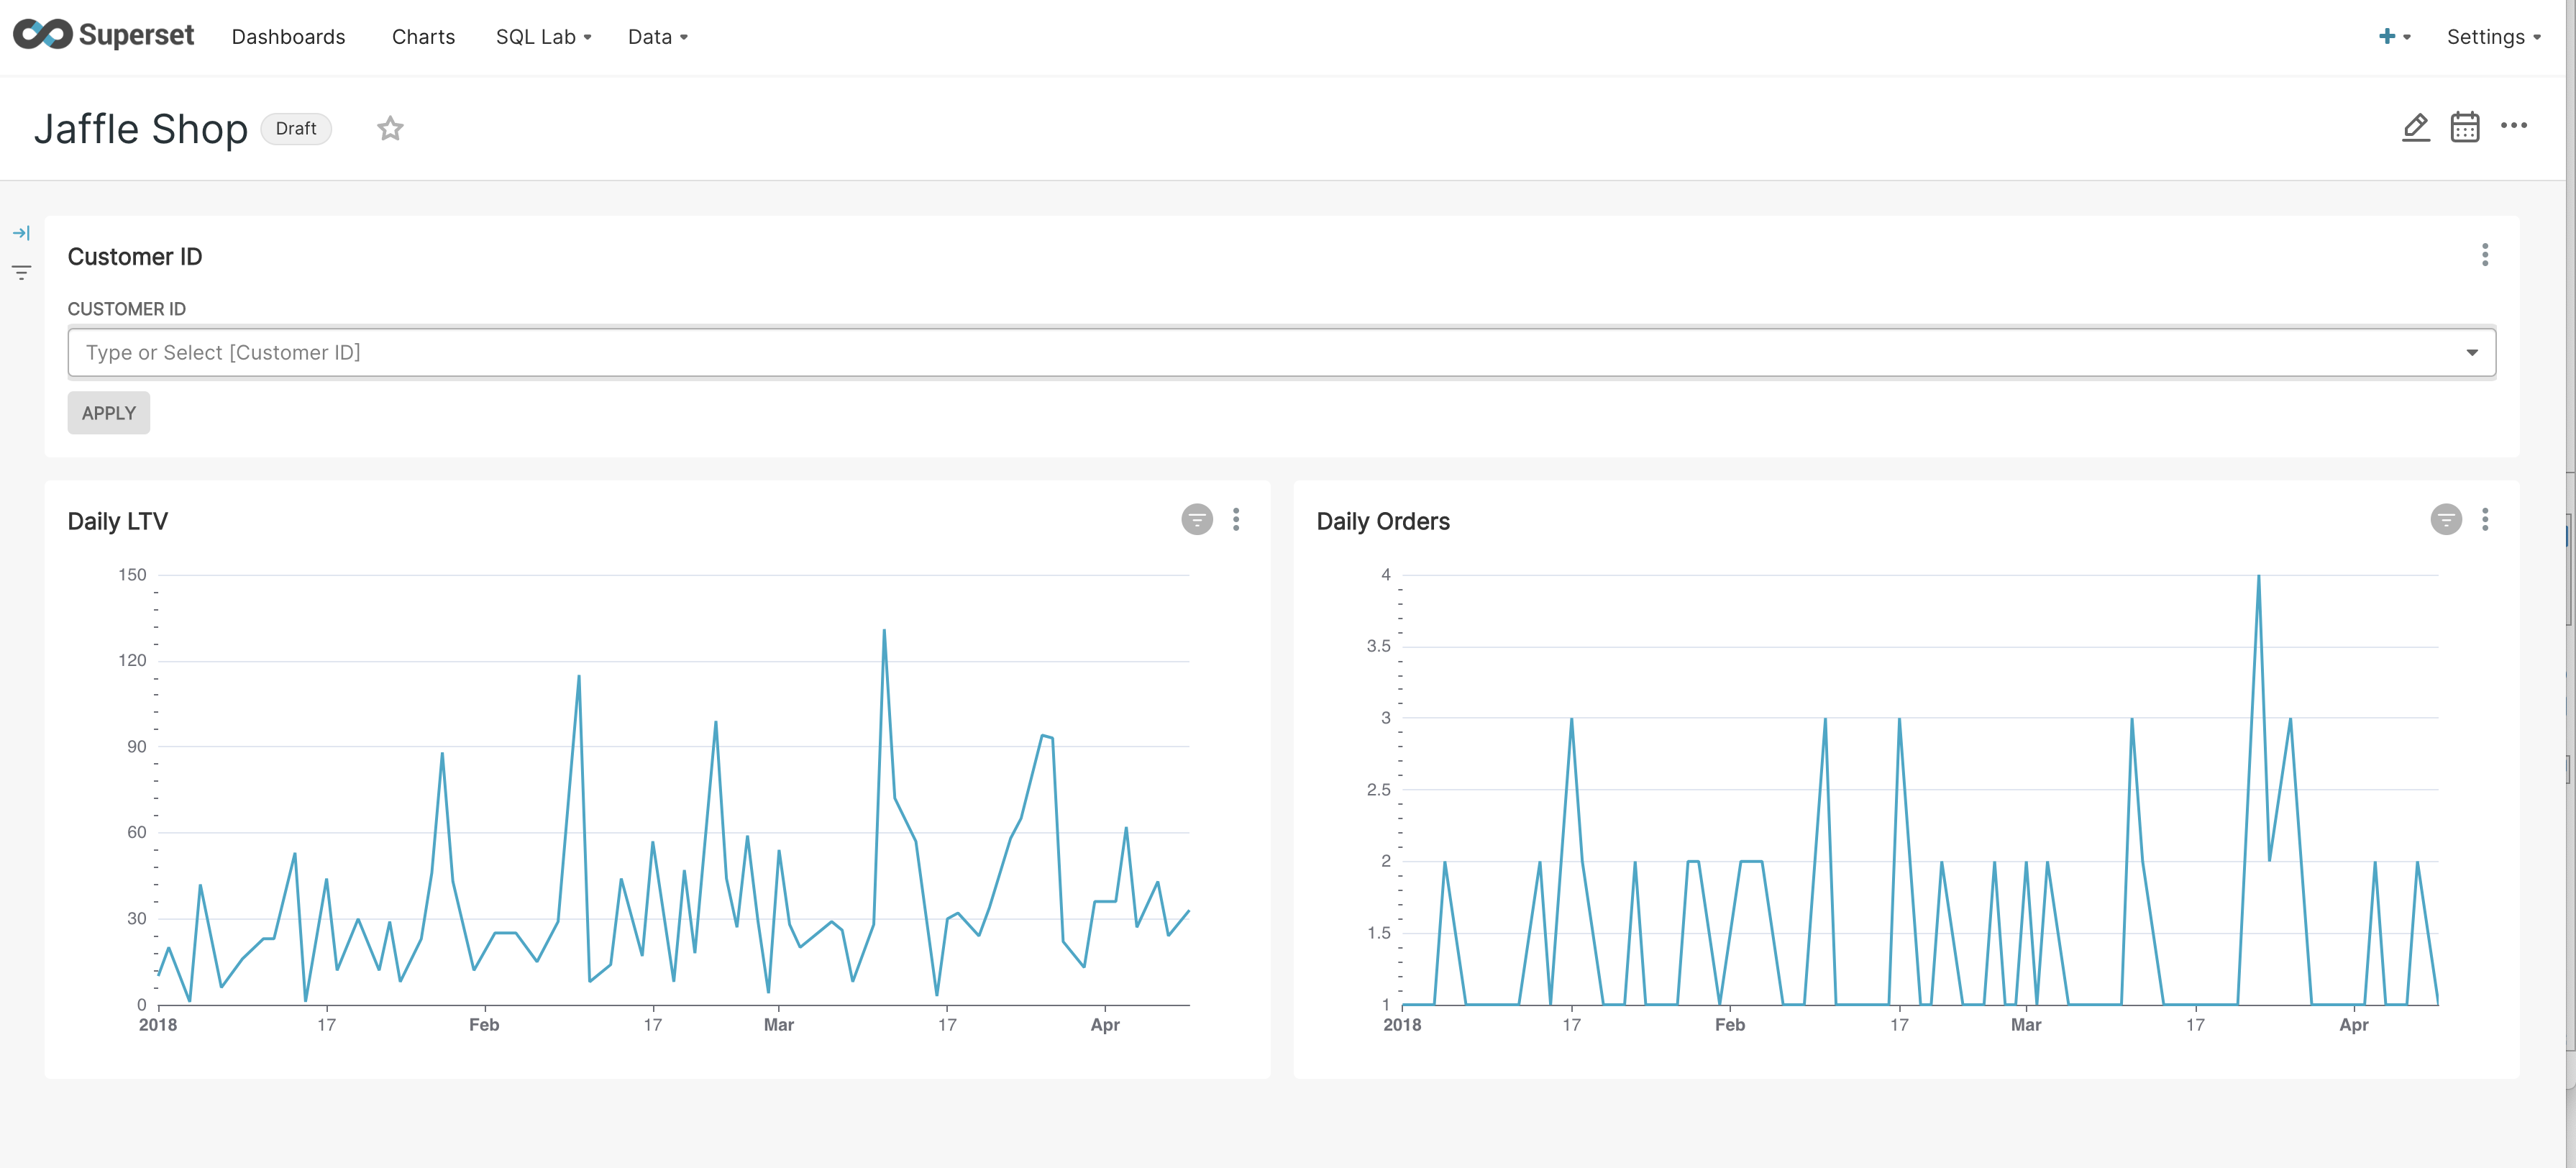Toggle the Draft publish status badge
Viewport: 2576px width, 1168px height.
click(x=296, y=129)
